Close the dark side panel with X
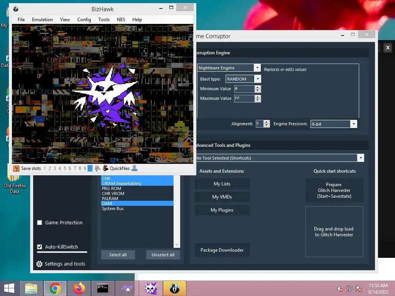The width and height of the screenshot is (395, 296). [x=388, y=47]
